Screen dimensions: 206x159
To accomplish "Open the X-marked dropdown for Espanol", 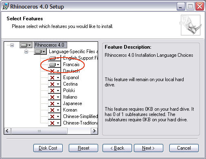I will (x=55, y=77).
